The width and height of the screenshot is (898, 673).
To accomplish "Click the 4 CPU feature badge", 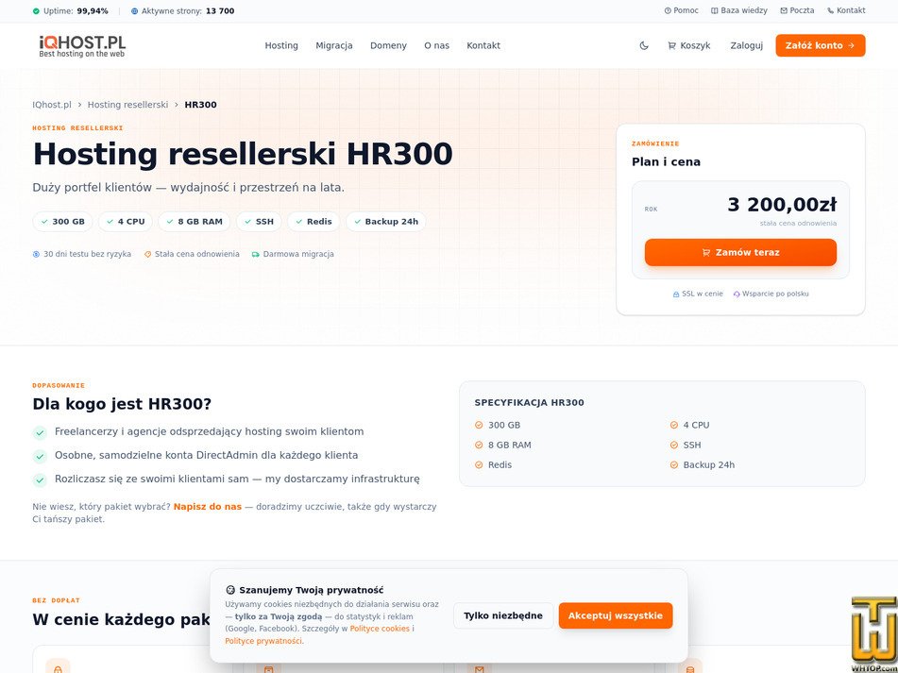I will pyautogui.click(x=126, y=222).
